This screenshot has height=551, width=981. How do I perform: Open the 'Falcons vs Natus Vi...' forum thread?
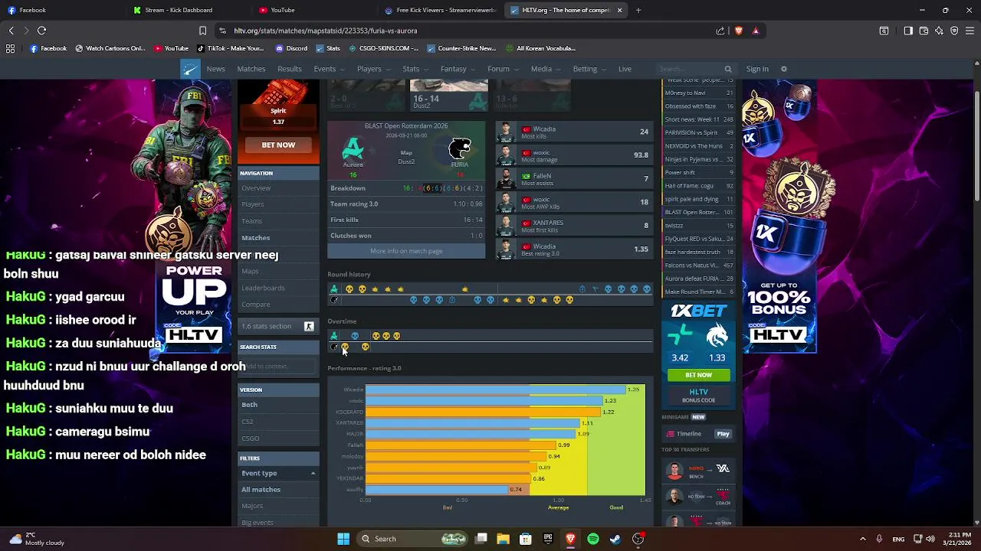pos(698,266)
